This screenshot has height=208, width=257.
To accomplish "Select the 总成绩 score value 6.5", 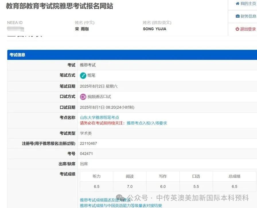I will tap(234, 186).
